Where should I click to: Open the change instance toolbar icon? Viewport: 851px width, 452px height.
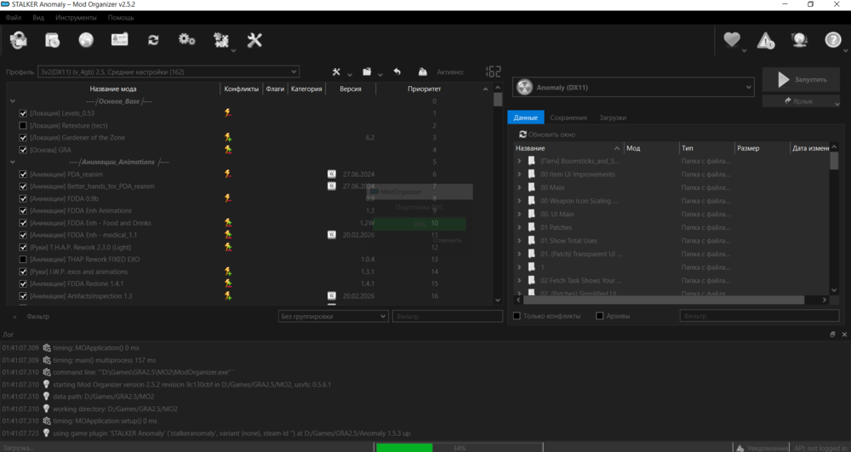19,40
